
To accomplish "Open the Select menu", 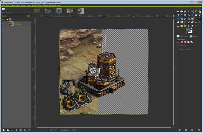I will point(12,5).
